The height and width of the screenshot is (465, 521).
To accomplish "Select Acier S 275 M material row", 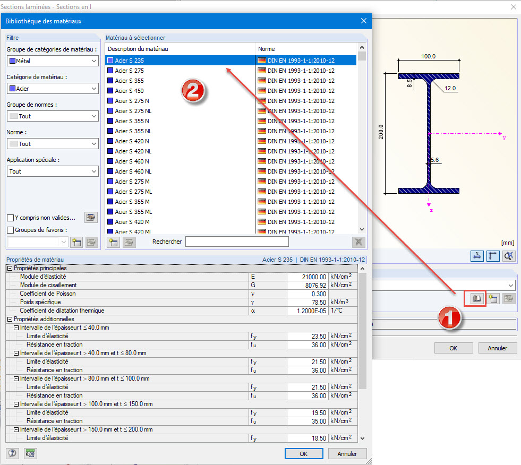I will coord(231,182).
